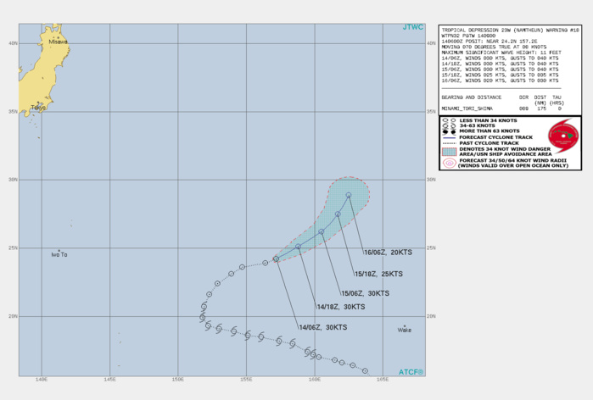593x400 pixels.
Task: Click the current storm position at 14/06Z track start
Action: click(x=277, y=259)
